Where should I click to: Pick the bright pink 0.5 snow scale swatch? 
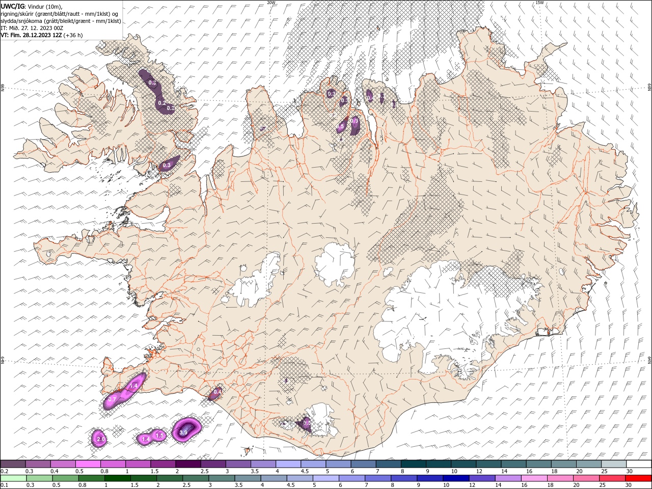[88, 464]
